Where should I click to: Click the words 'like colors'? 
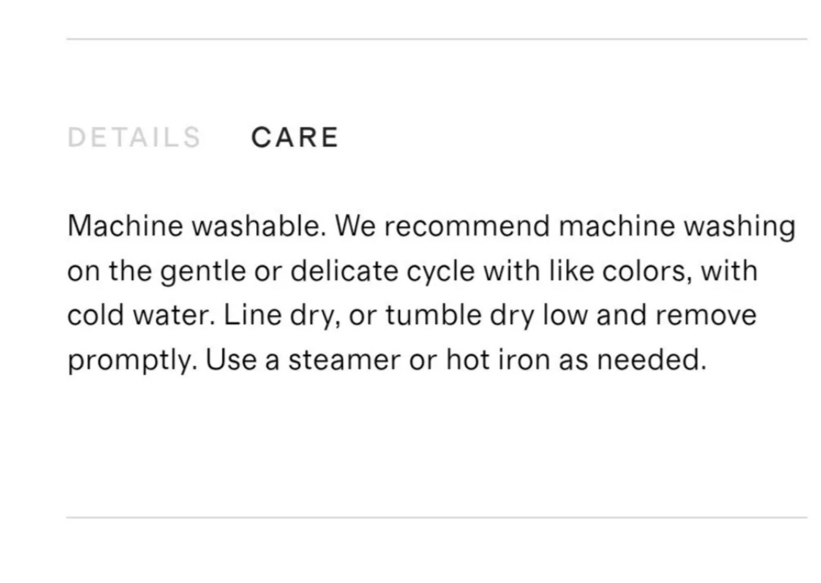tap(618, 271)
